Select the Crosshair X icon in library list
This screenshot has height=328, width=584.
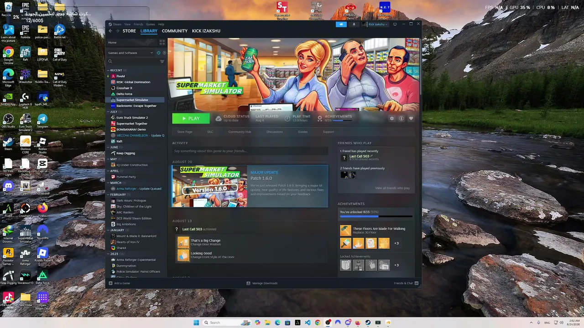tap(113, 88)
